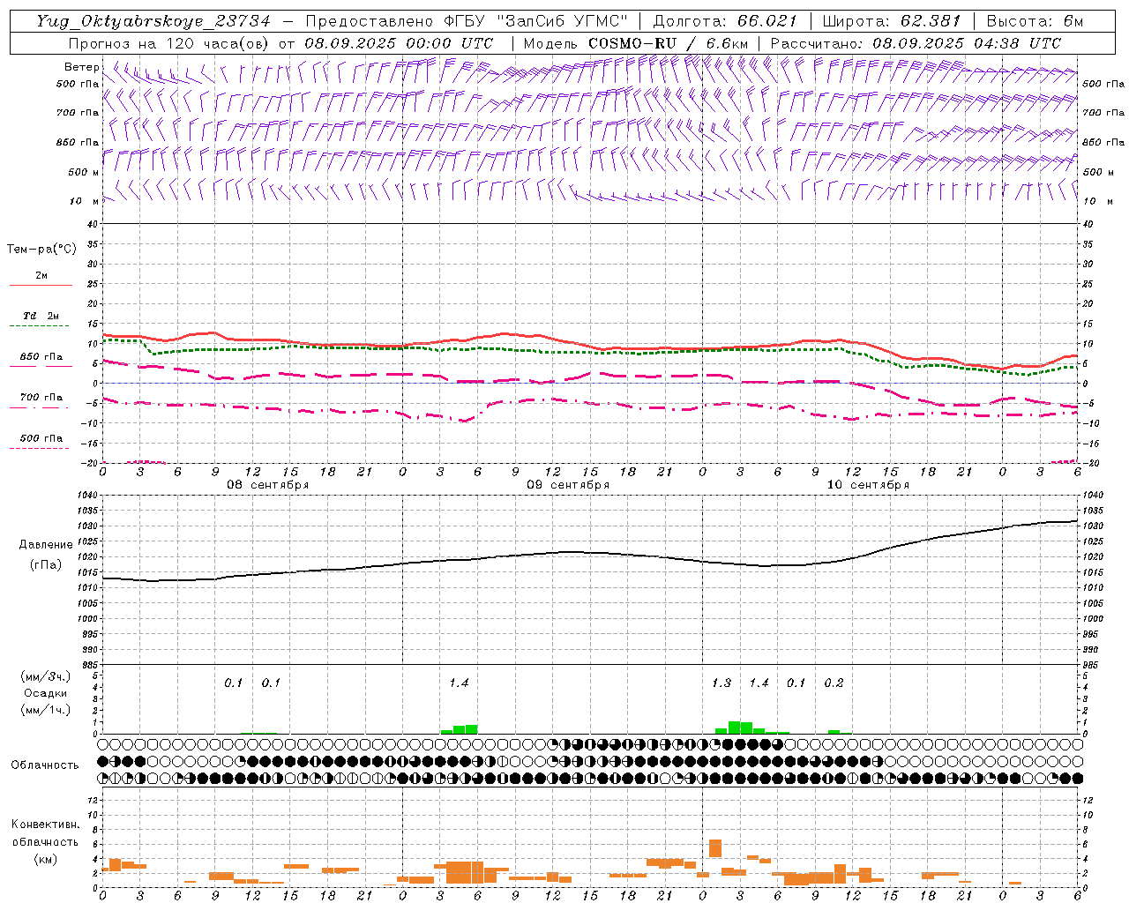
Task: Click the solid red 2м legend line sample
Action: click(41, 286)
